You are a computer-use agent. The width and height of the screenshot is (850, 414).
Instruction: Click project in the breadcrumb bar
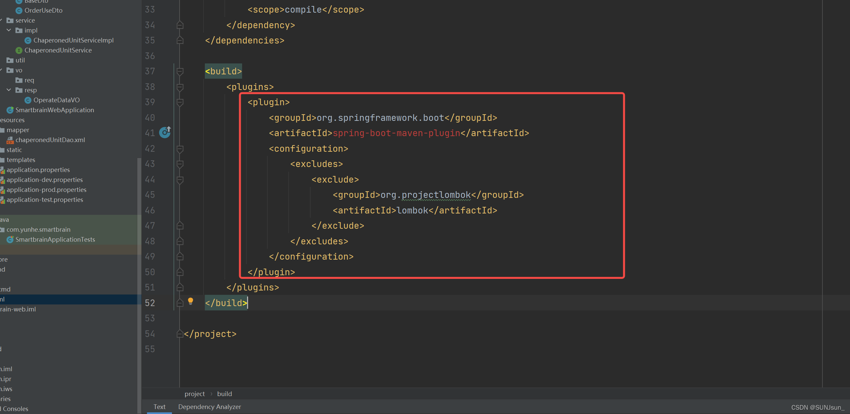(x=195, y=394)
